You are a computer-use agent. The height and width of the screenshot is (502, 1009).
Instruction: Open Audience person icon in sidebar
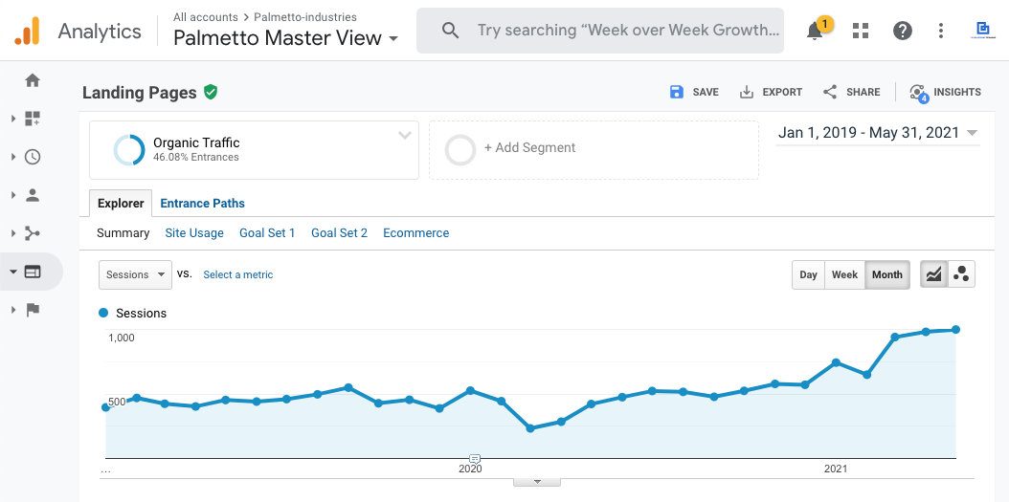(x=33, y=195)
